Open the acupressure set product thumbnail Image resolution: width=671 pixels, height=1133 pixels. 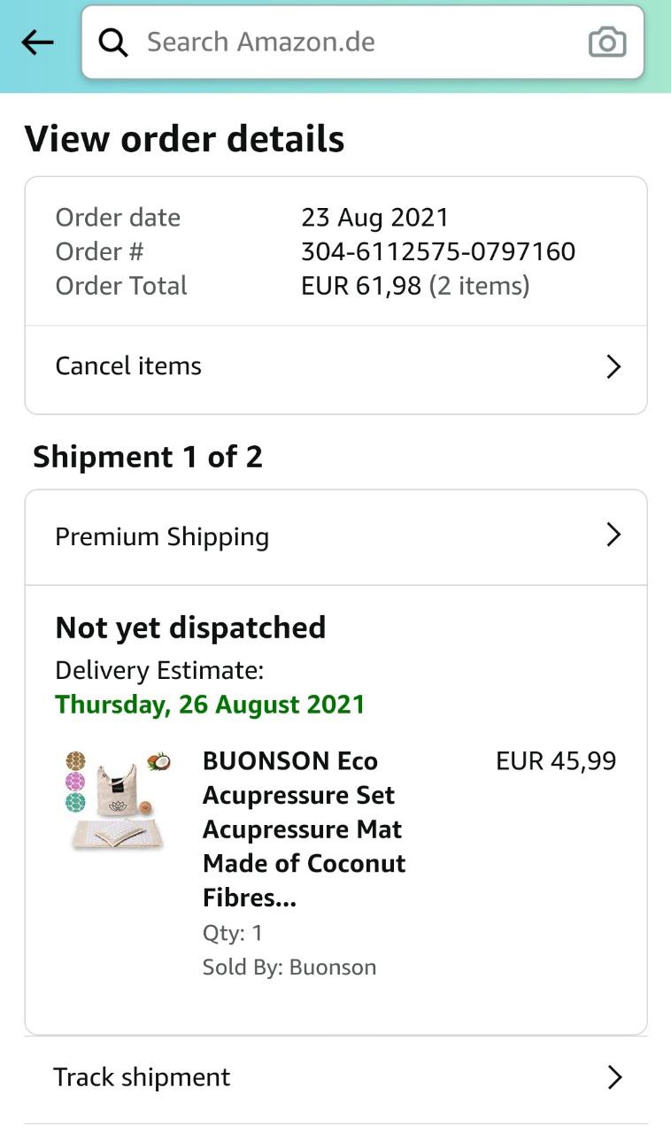[119, 801]
